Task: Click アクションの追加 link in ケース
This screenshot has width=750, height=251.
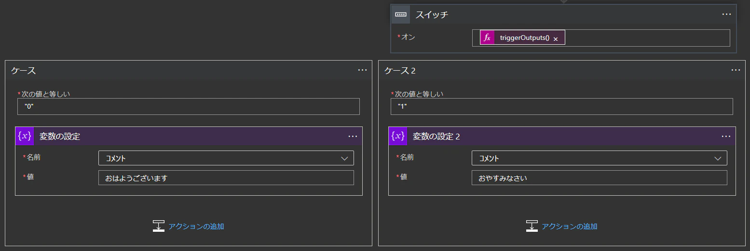Action: (196, 226)
